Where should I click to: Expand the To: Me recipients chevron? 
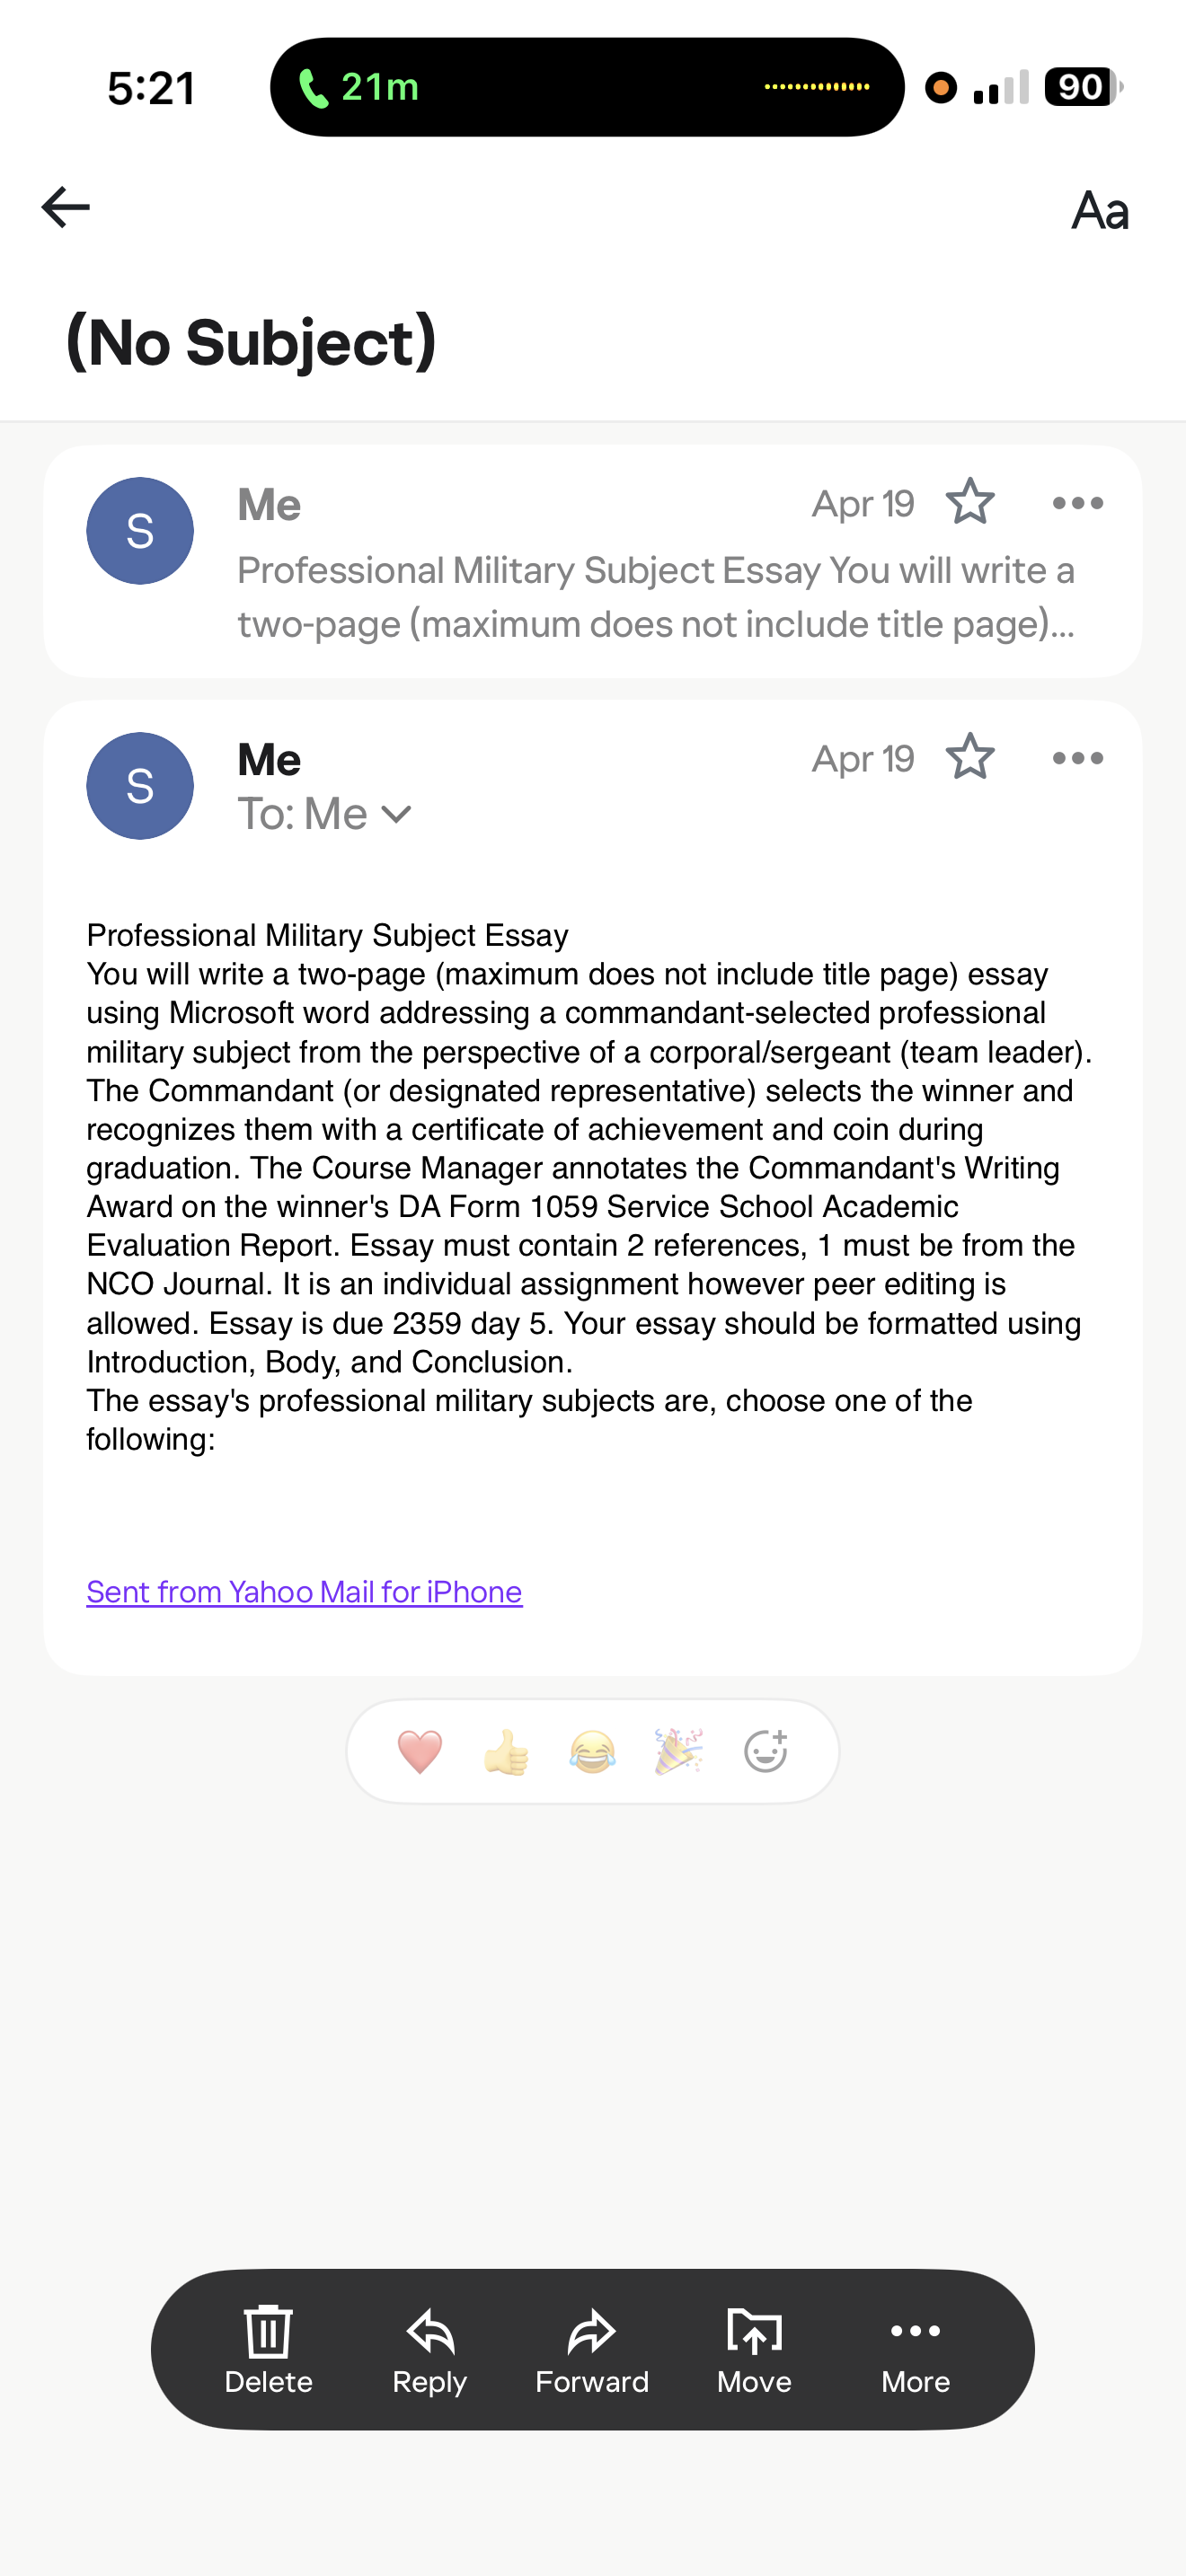[397, 814]
